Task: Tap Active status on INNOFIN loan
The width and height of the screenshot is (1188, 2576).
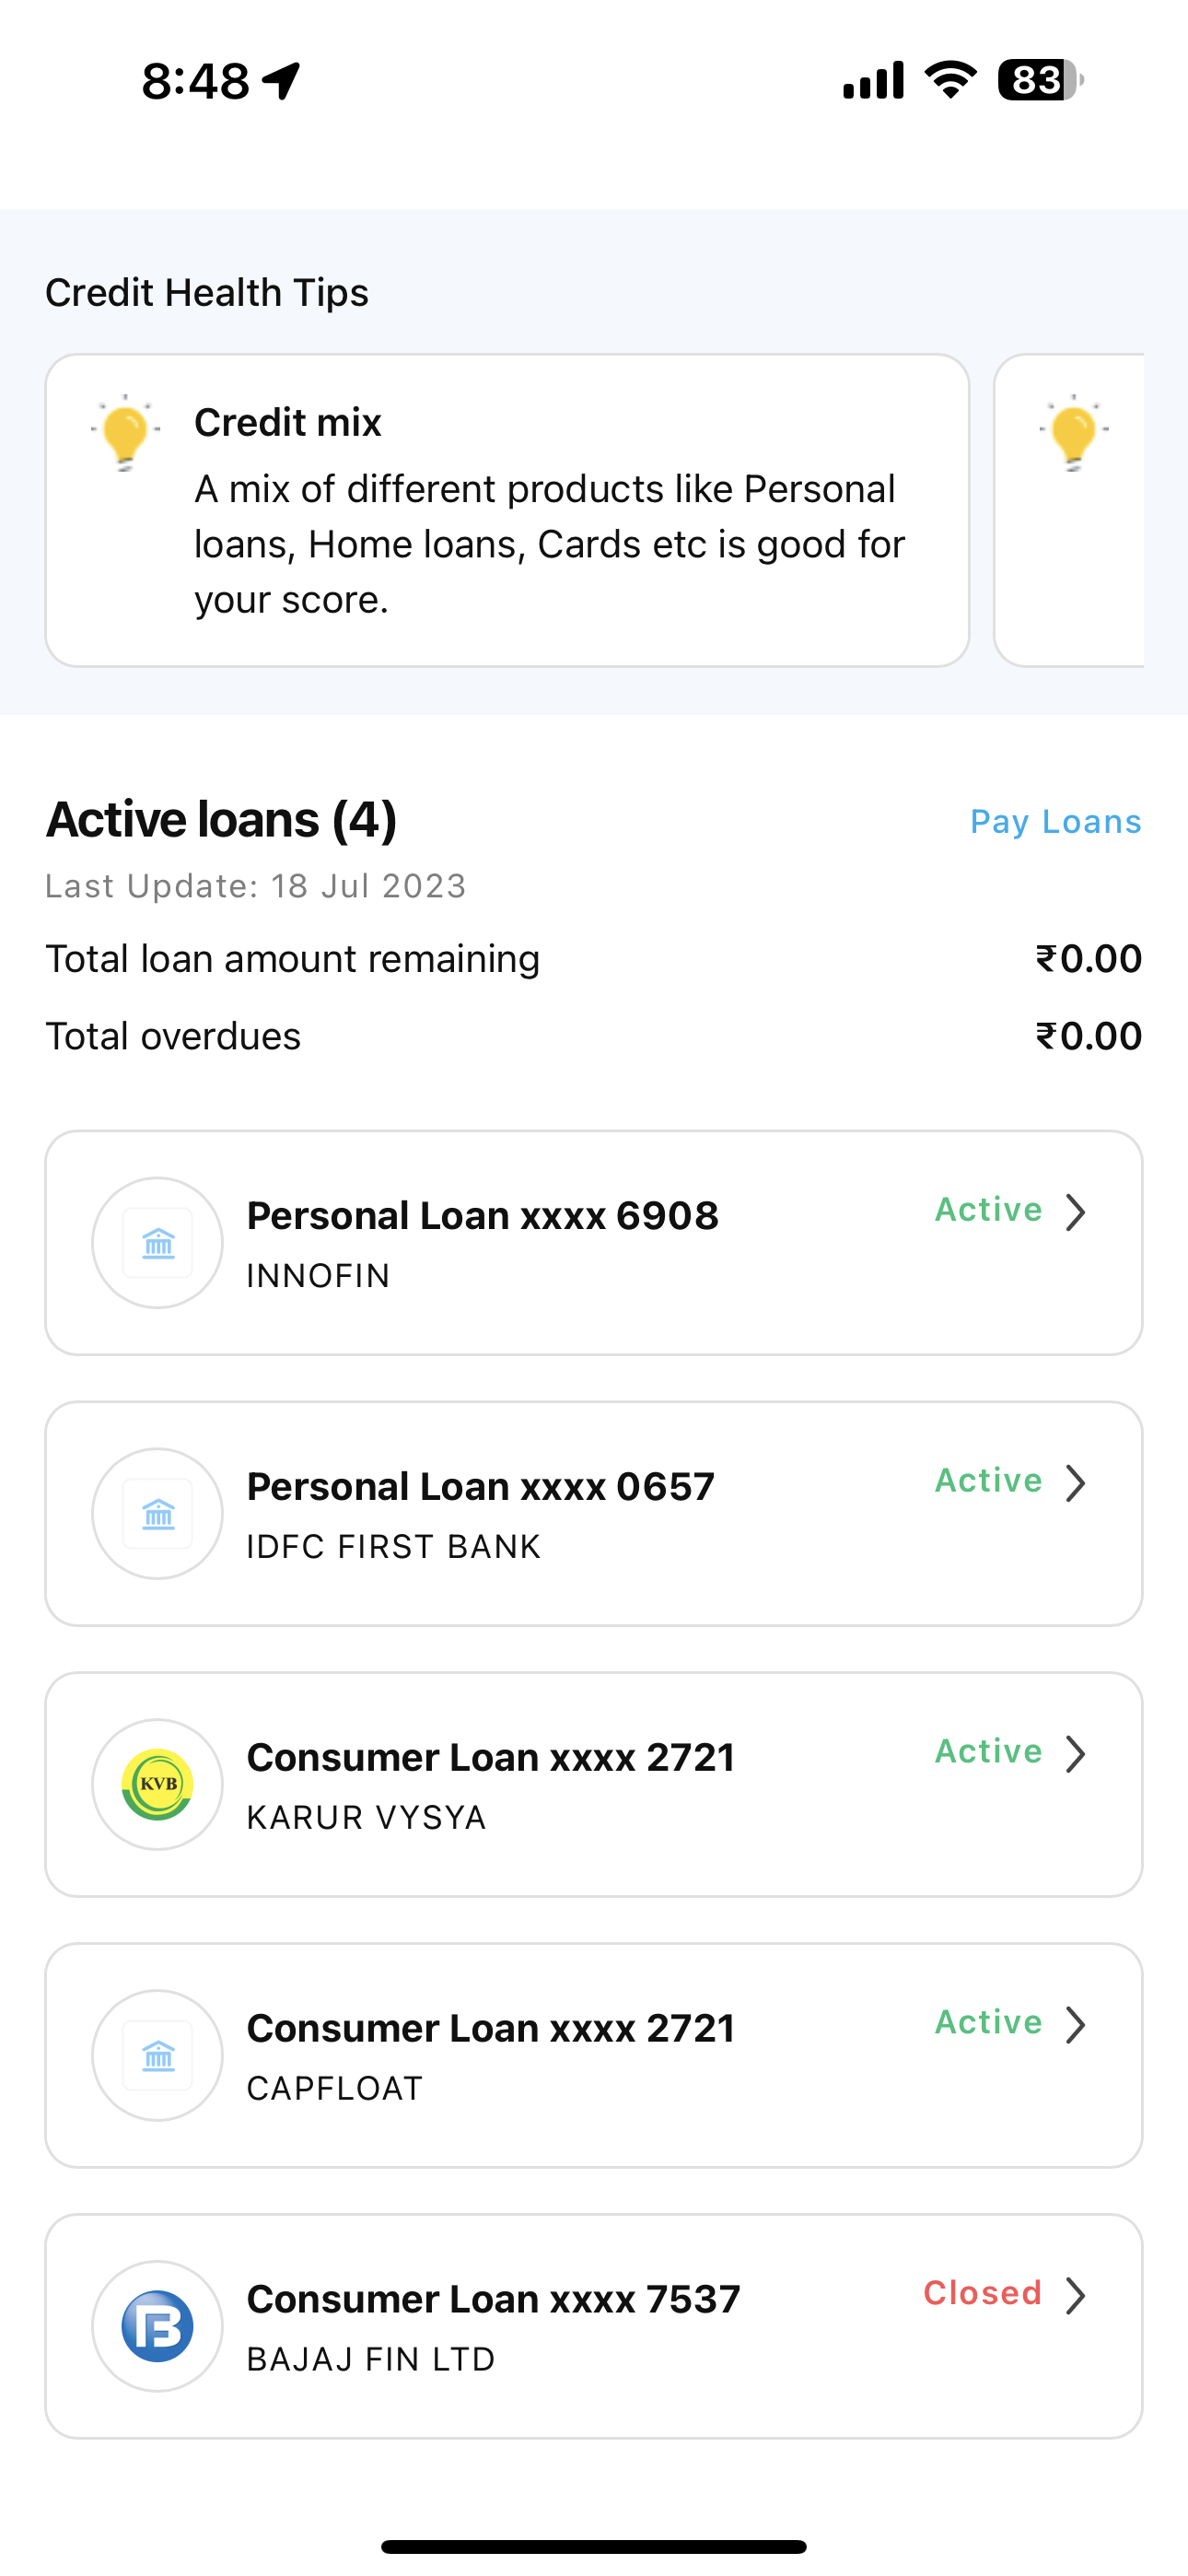Action: (988, 1210)
